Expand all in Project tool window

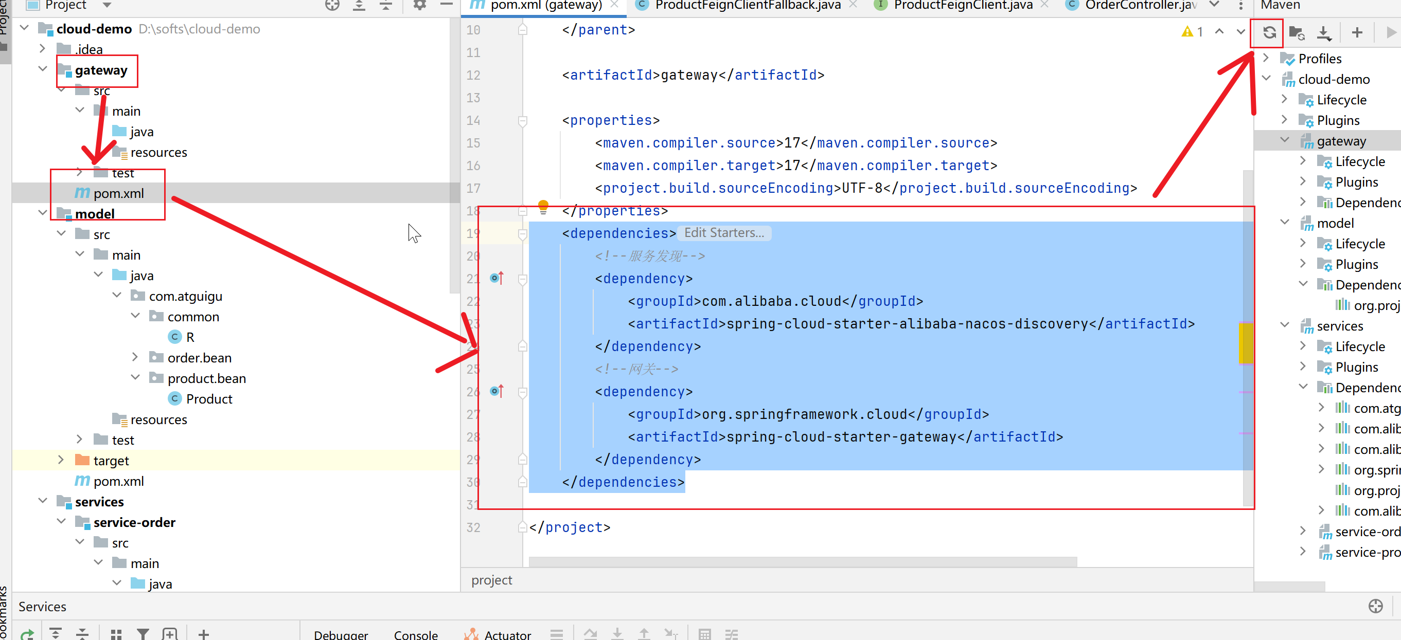pos(359,6)
